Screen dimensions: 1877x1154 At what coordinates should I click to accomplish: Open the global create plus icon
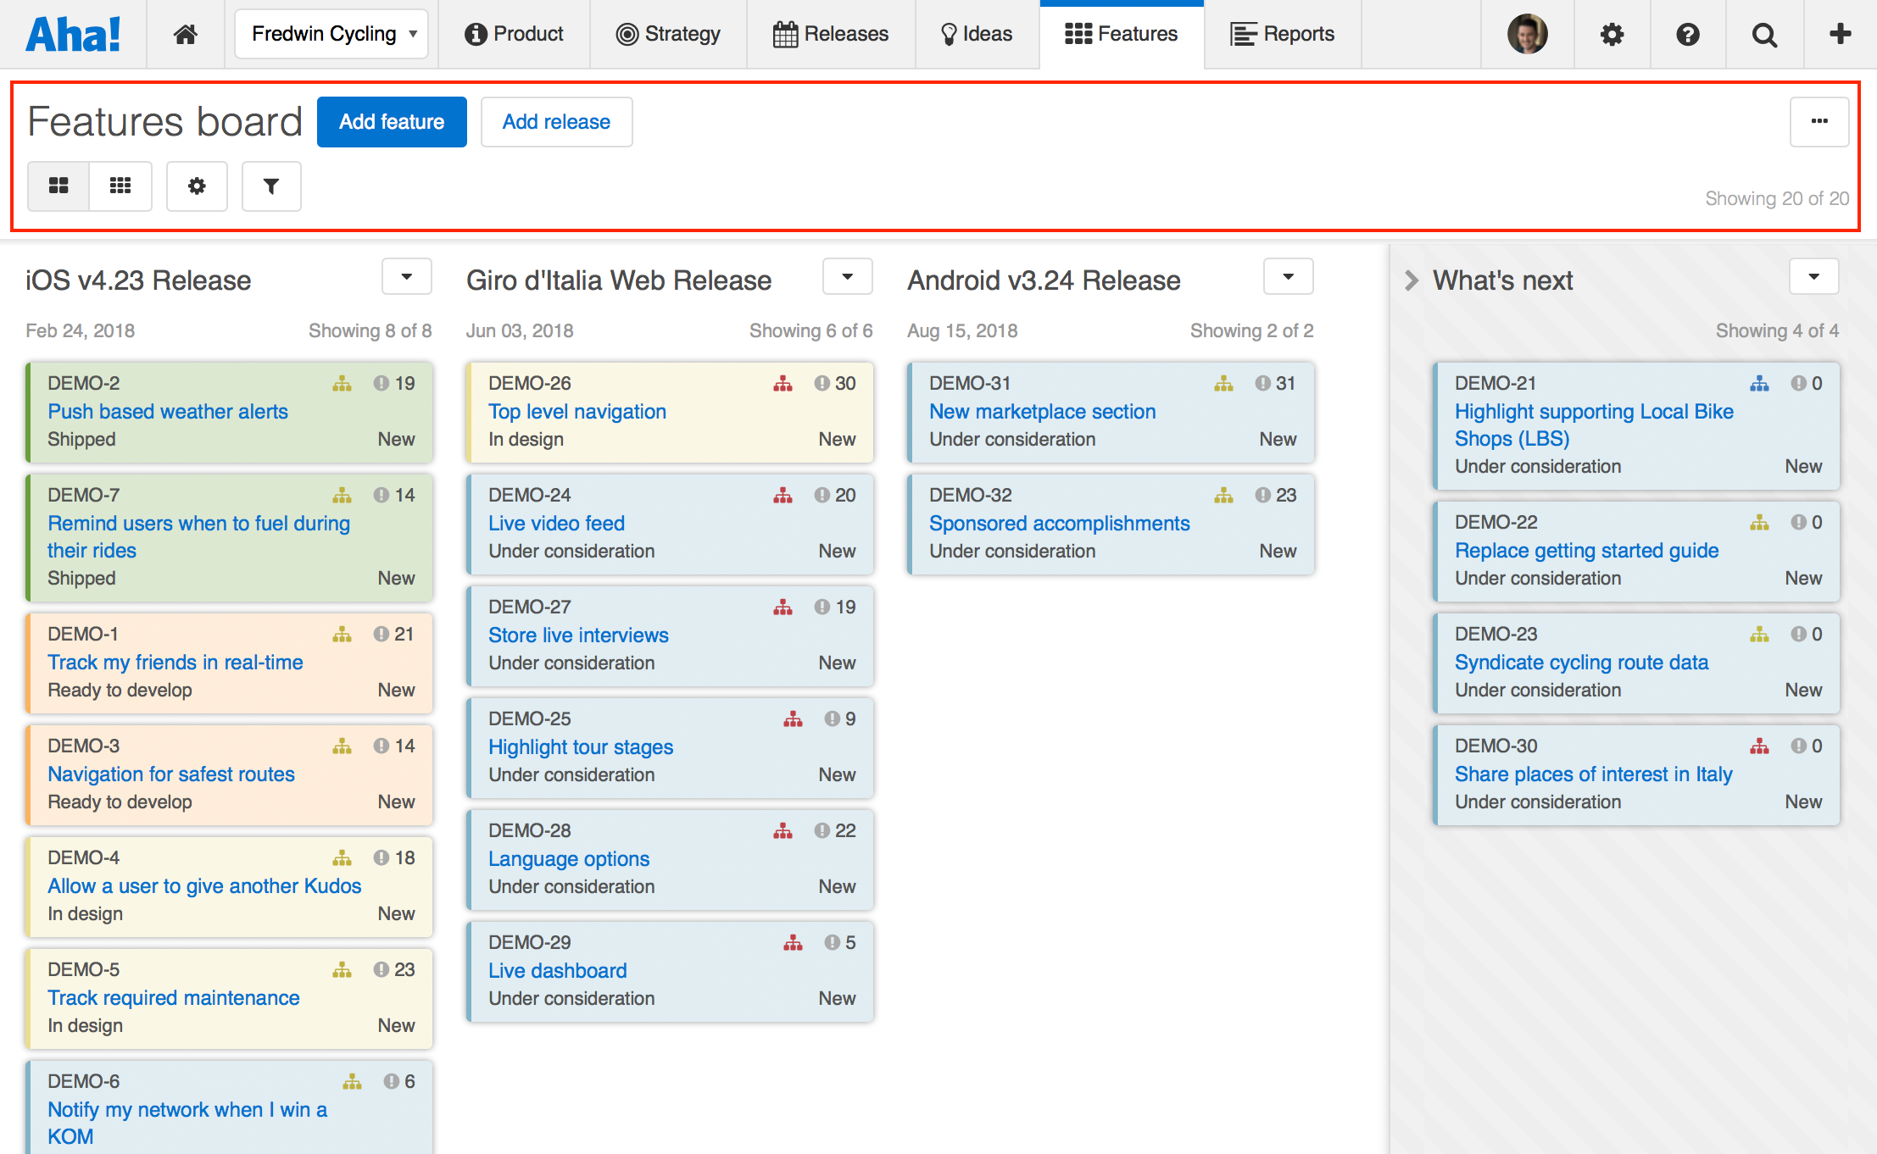tap(1840, 34)
